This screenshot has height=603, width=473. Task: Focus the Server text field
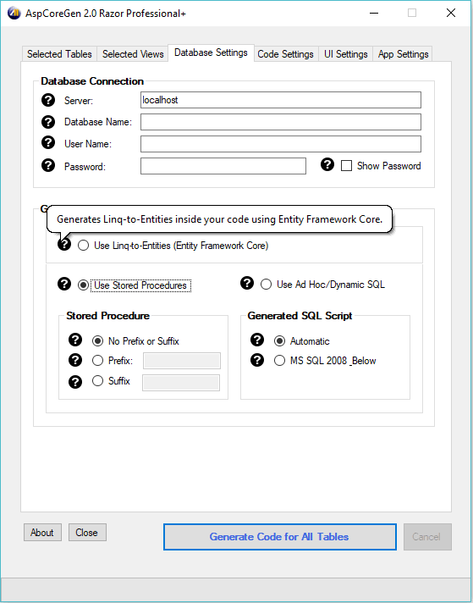pyautogui.click(x=281, y=100)
